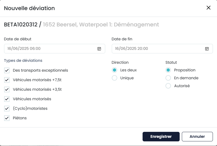
Task: Open calendar picker for Date de début
Action: 99,49
